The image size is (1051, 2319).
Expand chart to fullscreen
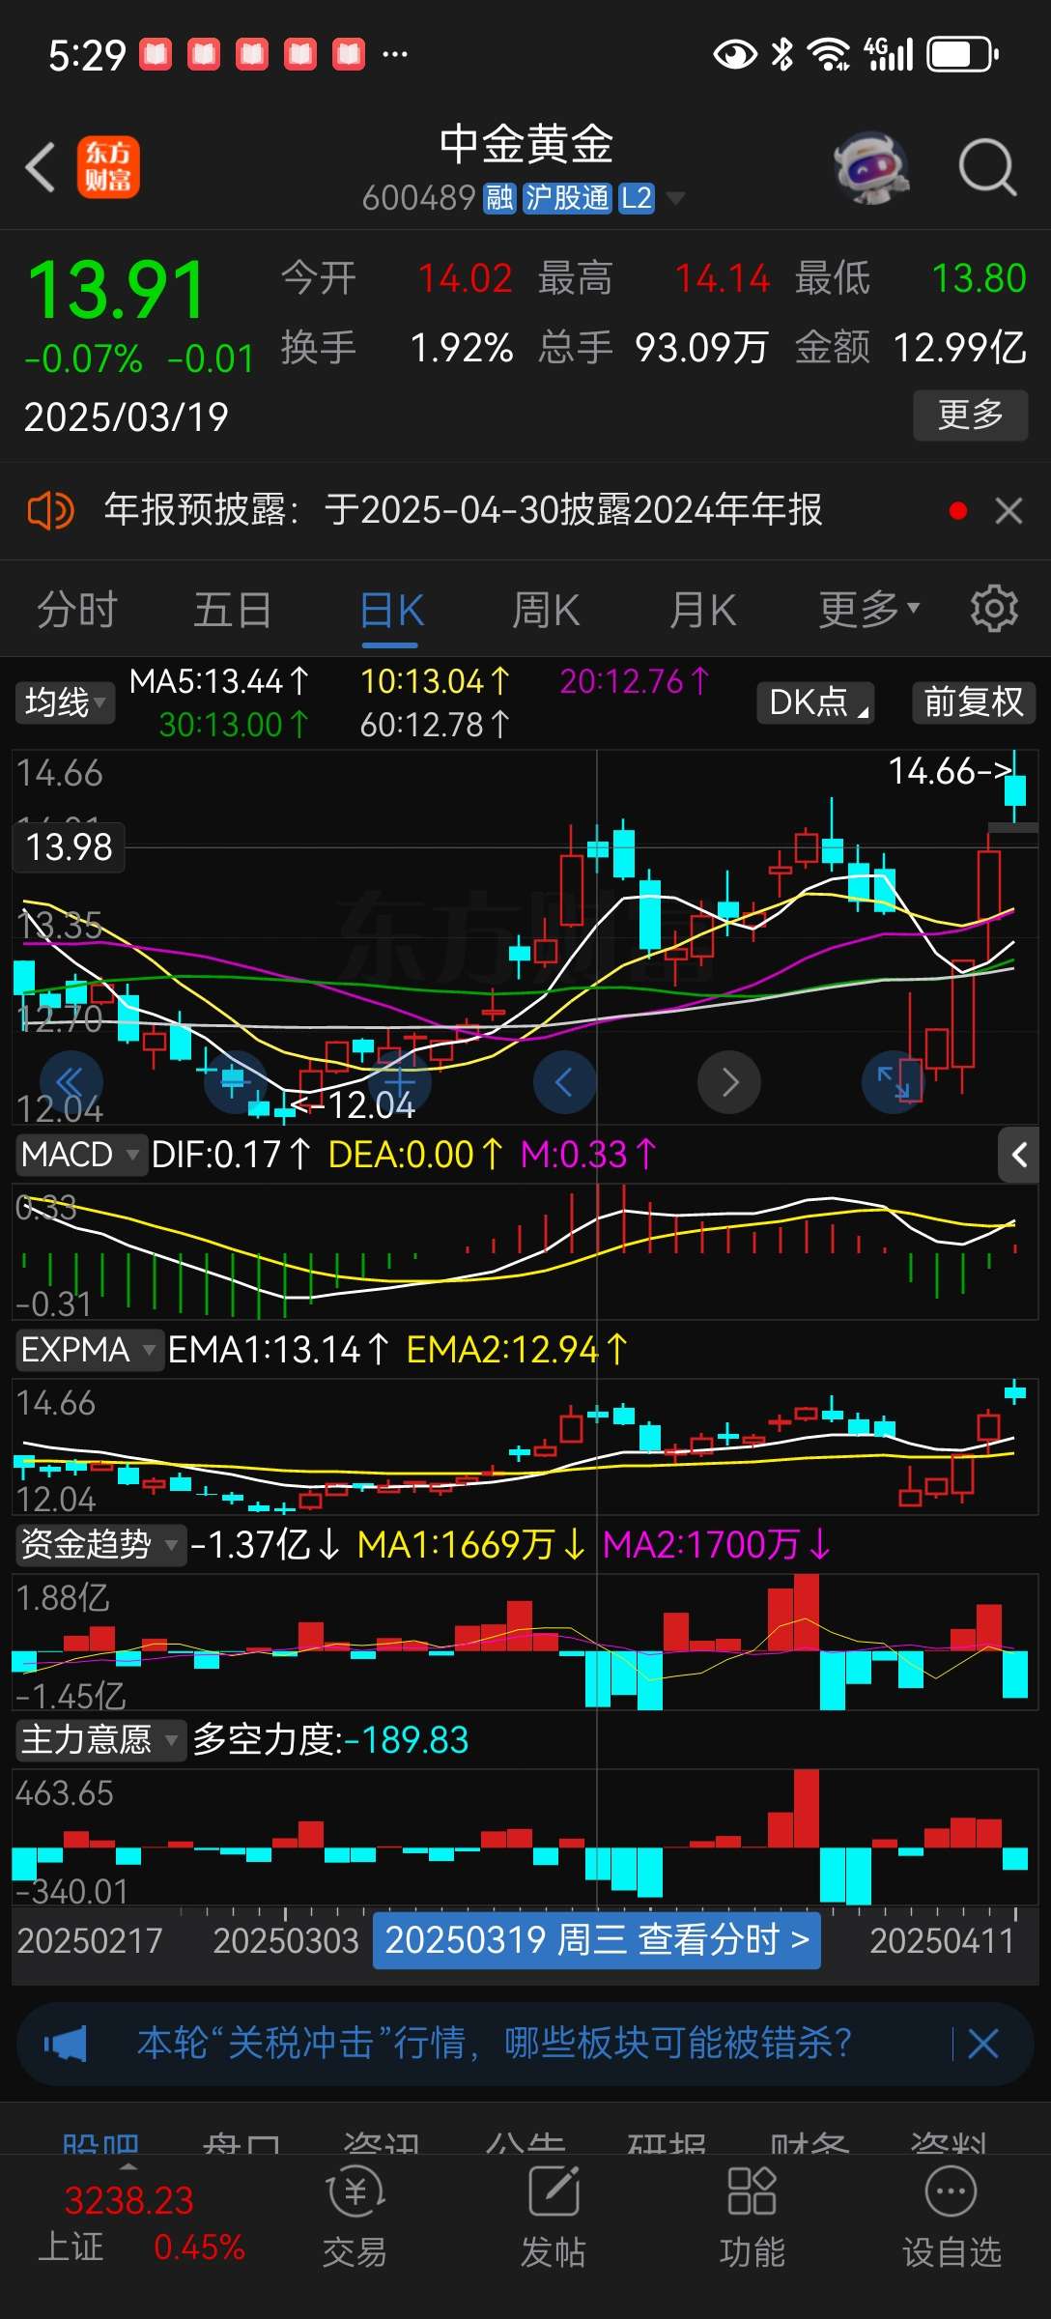point(894,1081)
